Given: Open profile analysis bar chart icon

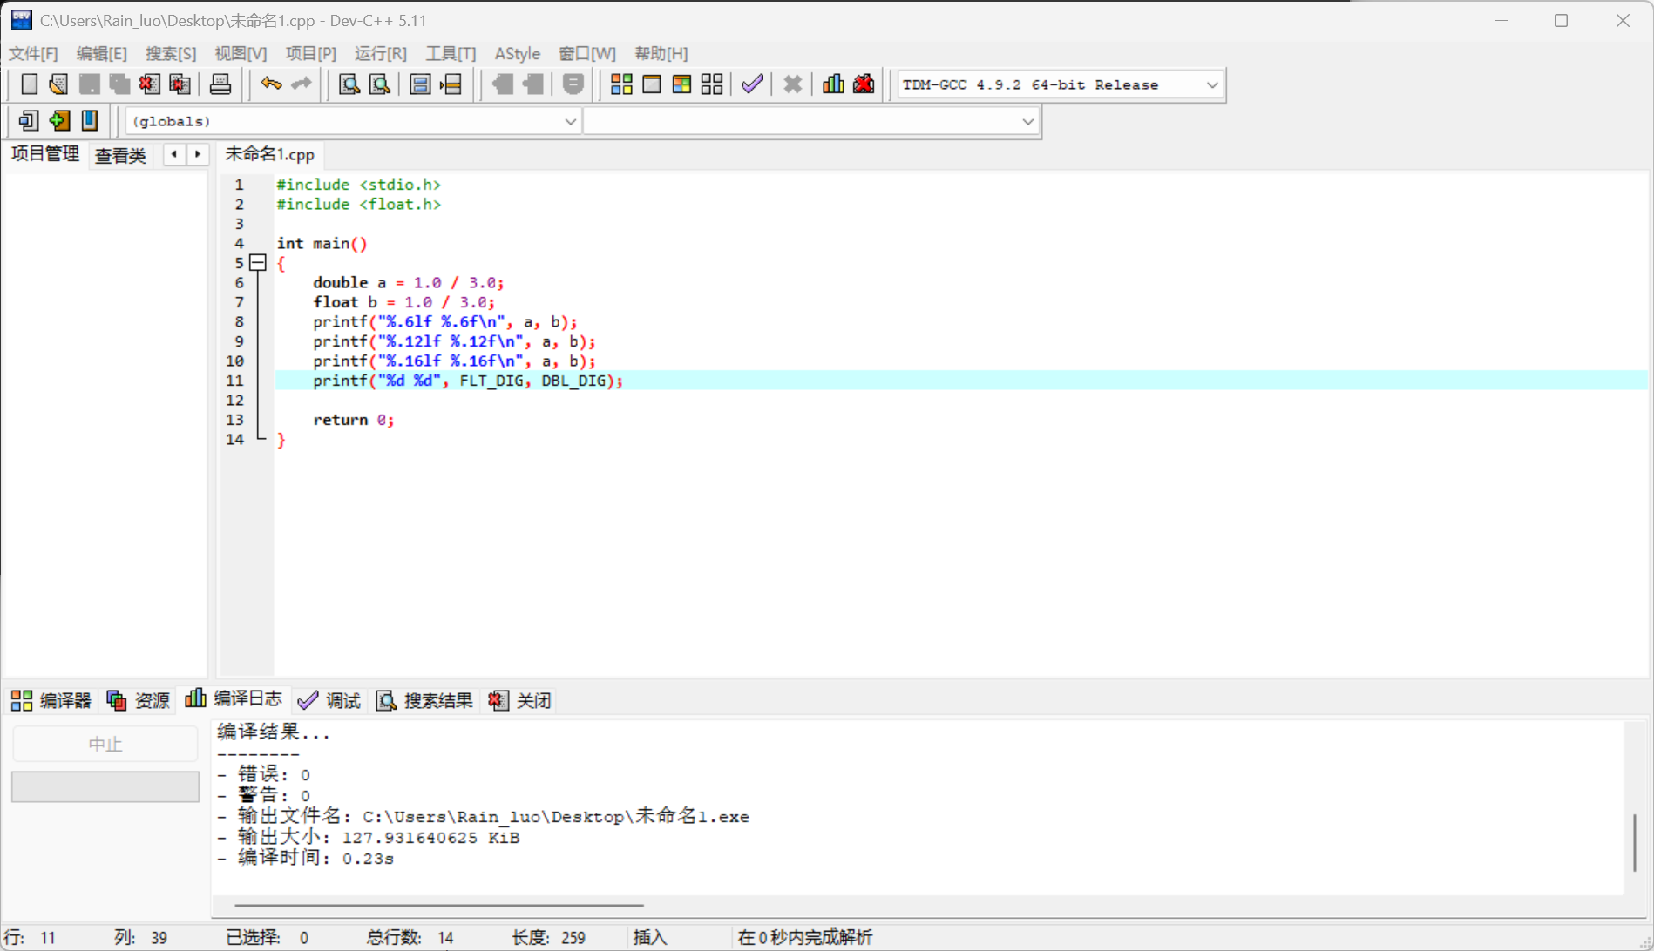Looking at the screenshot, I should (x=833, y=84).
